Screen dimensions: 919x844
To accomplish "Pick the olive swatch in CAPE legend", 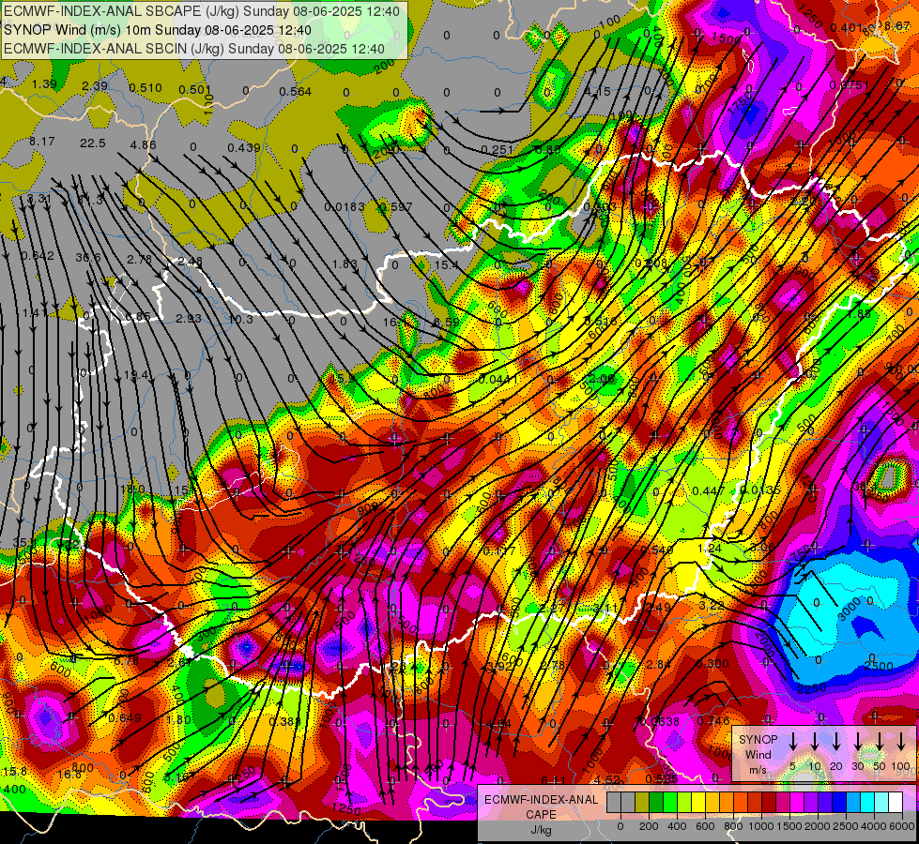I will pyautogui.click(x=642, y=803).
